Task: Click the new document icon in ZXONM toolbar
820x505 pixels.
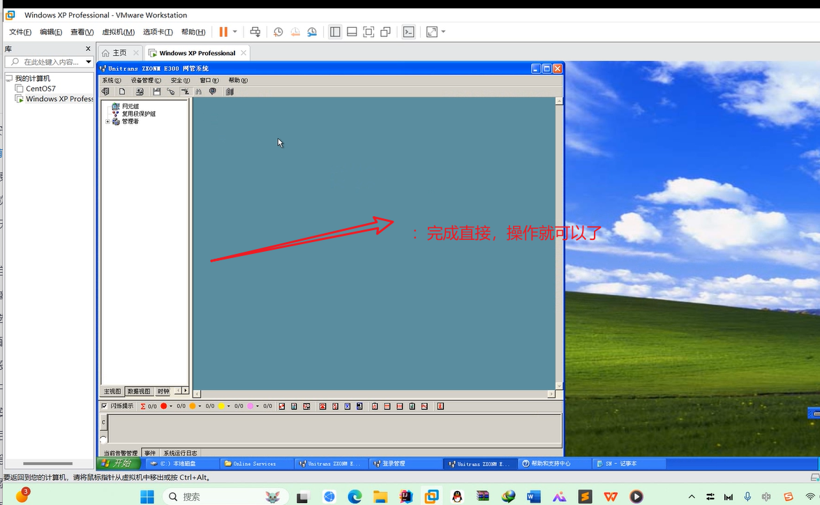Action: 122,91
